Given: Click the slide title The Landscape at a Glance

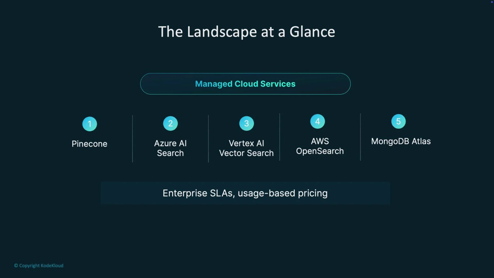Looking at the screenshot, I should pos(246,32).
